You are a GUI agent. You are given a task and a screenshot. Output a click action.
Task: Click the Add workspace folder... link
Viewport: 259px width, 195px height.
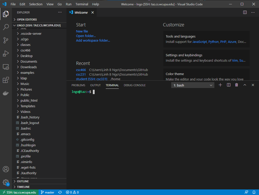pos(93,41)
